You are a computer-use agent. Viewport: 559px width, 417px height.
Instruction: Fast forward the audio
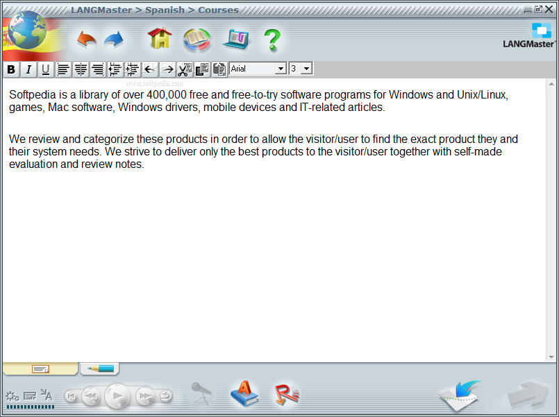[x=144, y=396]
